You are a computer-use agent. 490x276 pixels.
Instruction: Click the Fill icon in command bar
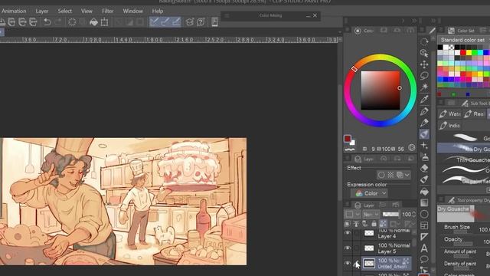point(93,22)
